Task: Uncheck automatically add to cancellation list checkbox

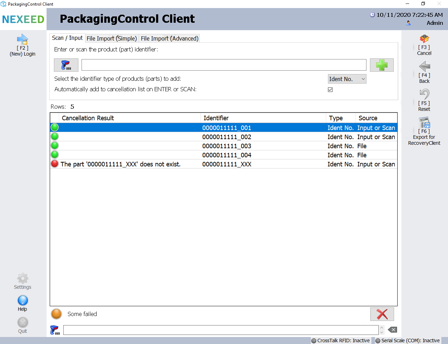Action: [x=330, y=89]
